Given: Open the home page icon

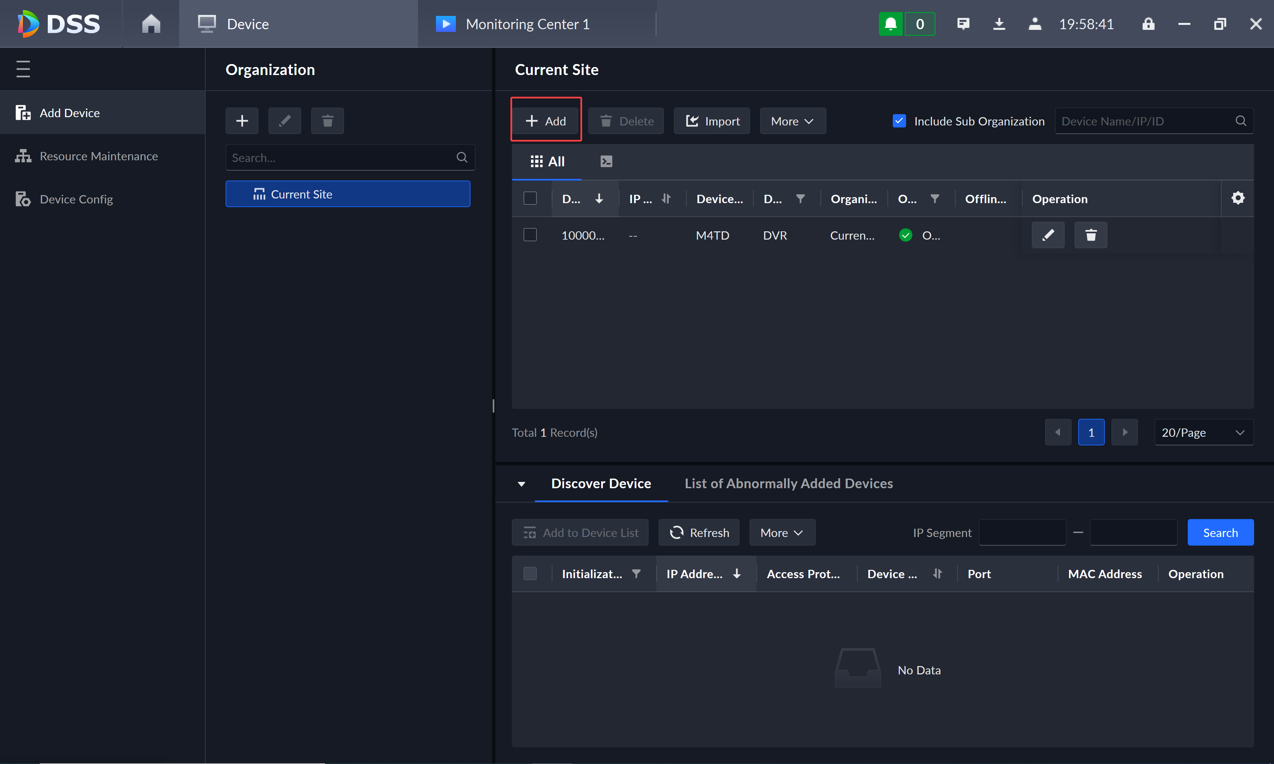Looking at the screenshot, I should [151, 24].
